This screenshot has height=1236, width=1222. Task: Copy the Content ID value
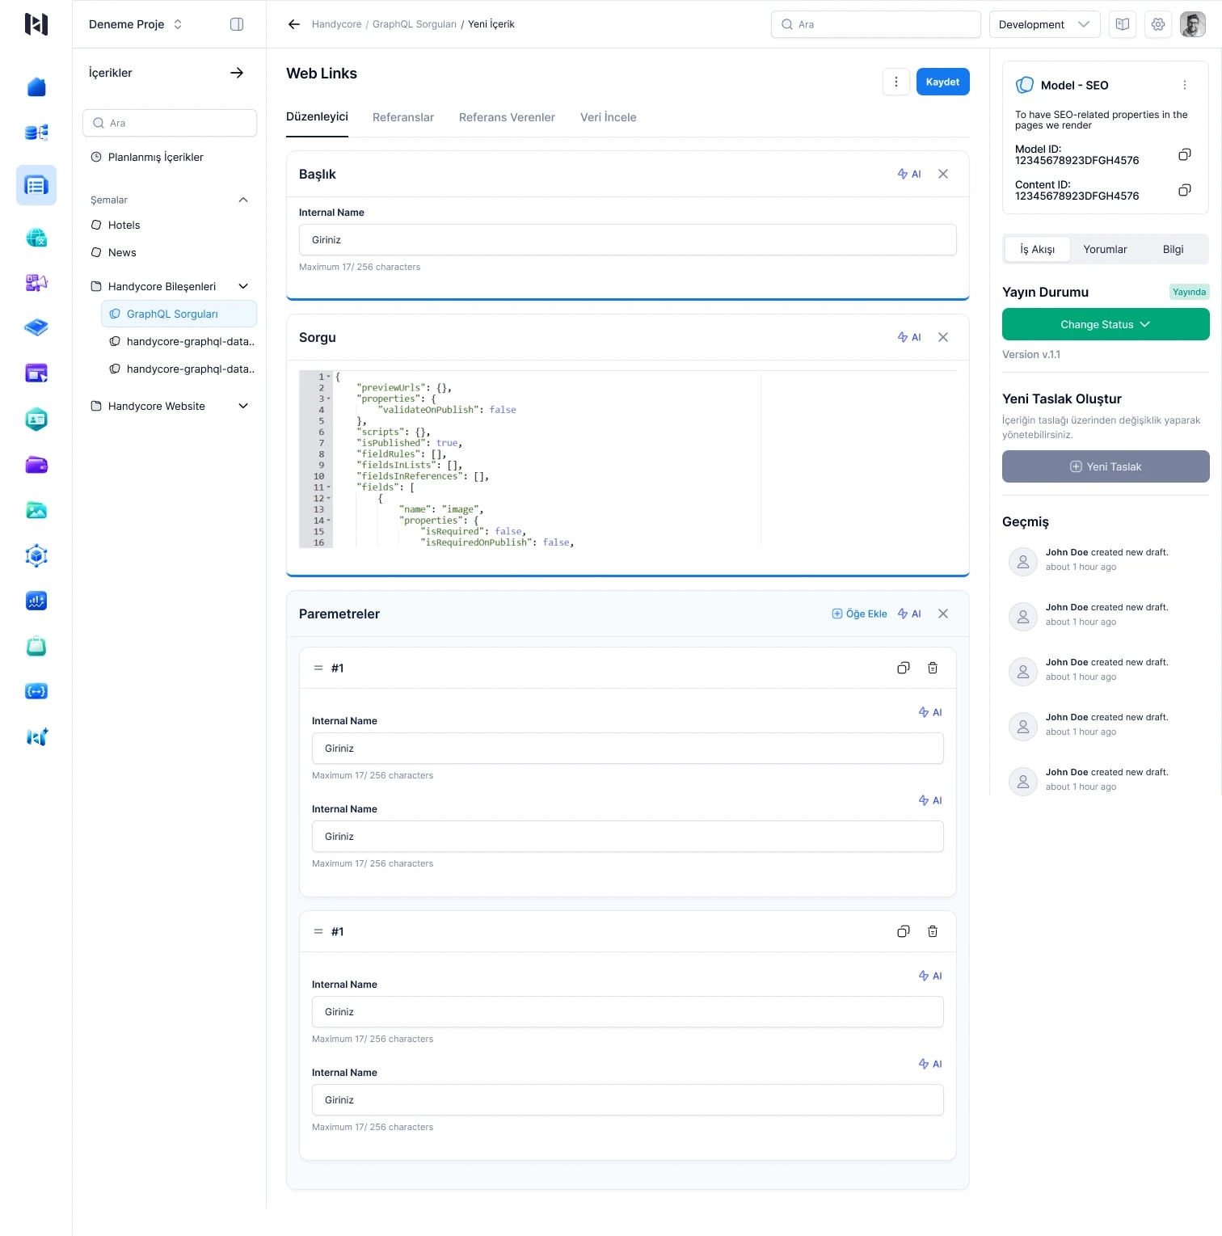coord(1185,190)
